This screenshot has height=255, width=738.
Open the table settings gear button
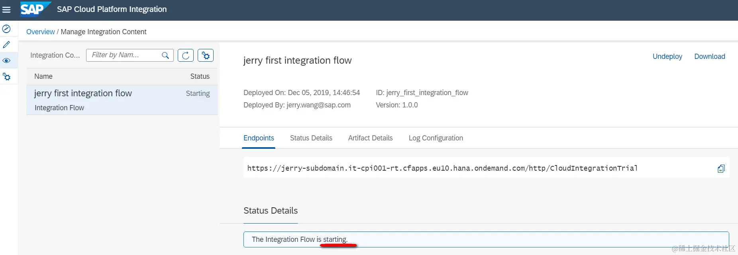(206, 55)
